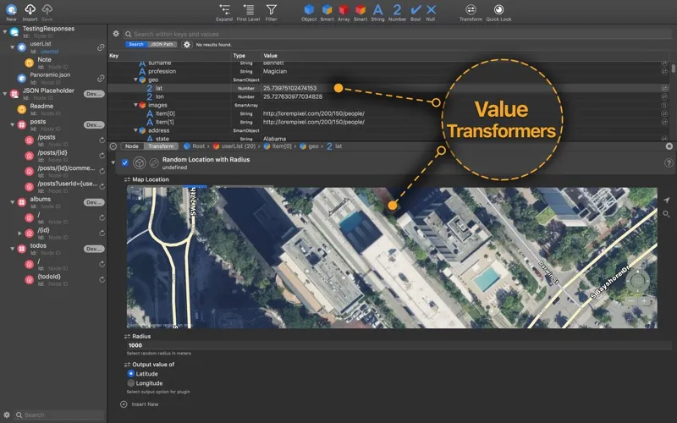This screenshot has height=423, width=677.
Task: Select the Longitude radio button
Action: 131,383
